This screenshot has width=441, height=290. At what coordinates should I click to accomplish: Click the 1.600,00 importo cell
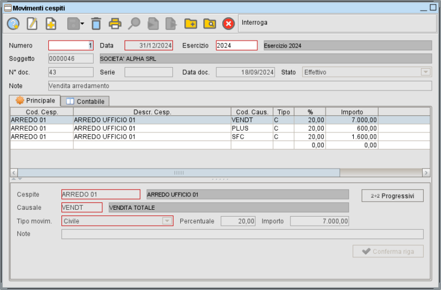pos(352,137)
